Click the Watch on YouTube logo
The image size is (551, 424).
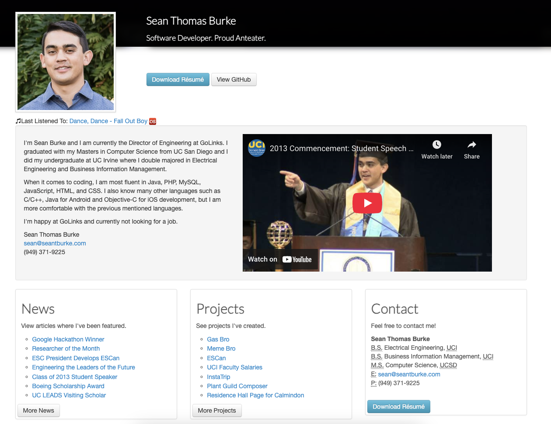pyautogui.click(x=280, y=259)
